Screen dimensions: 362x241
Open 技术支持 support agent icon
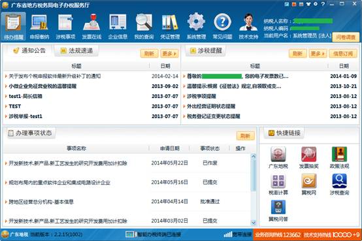[248, 27]
